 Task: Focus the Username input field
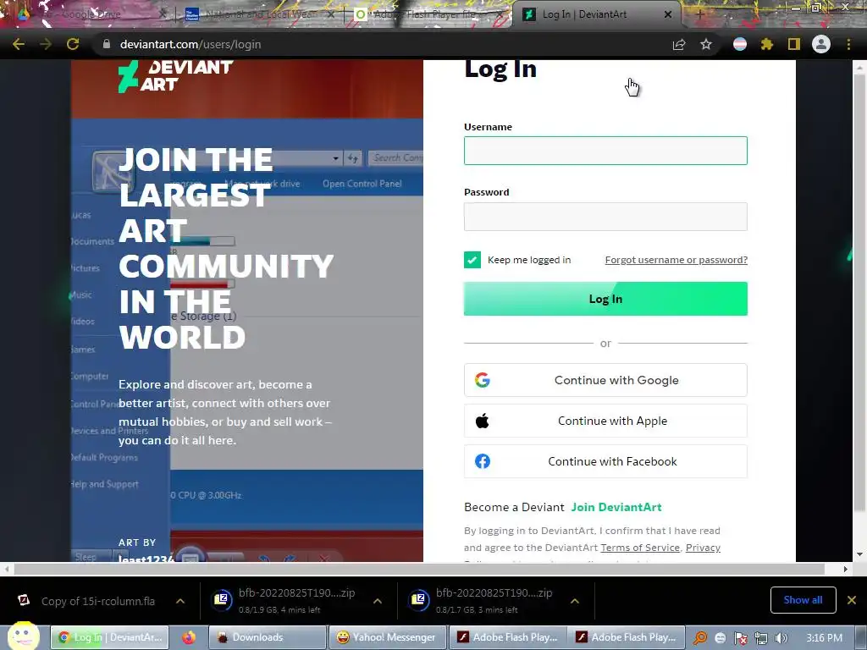tap(605, 151)
